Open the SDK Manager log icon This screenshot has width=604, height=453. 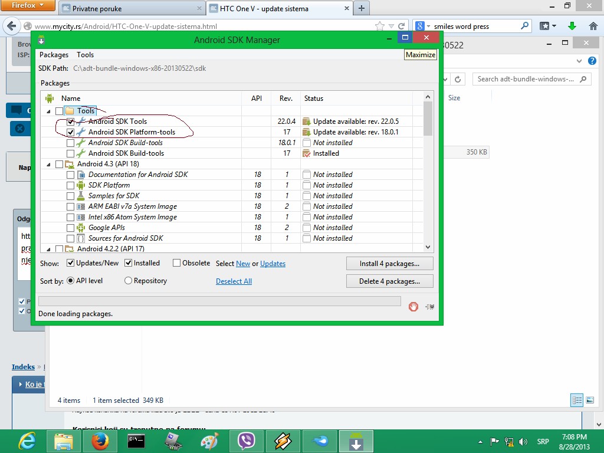pos(430,307)
